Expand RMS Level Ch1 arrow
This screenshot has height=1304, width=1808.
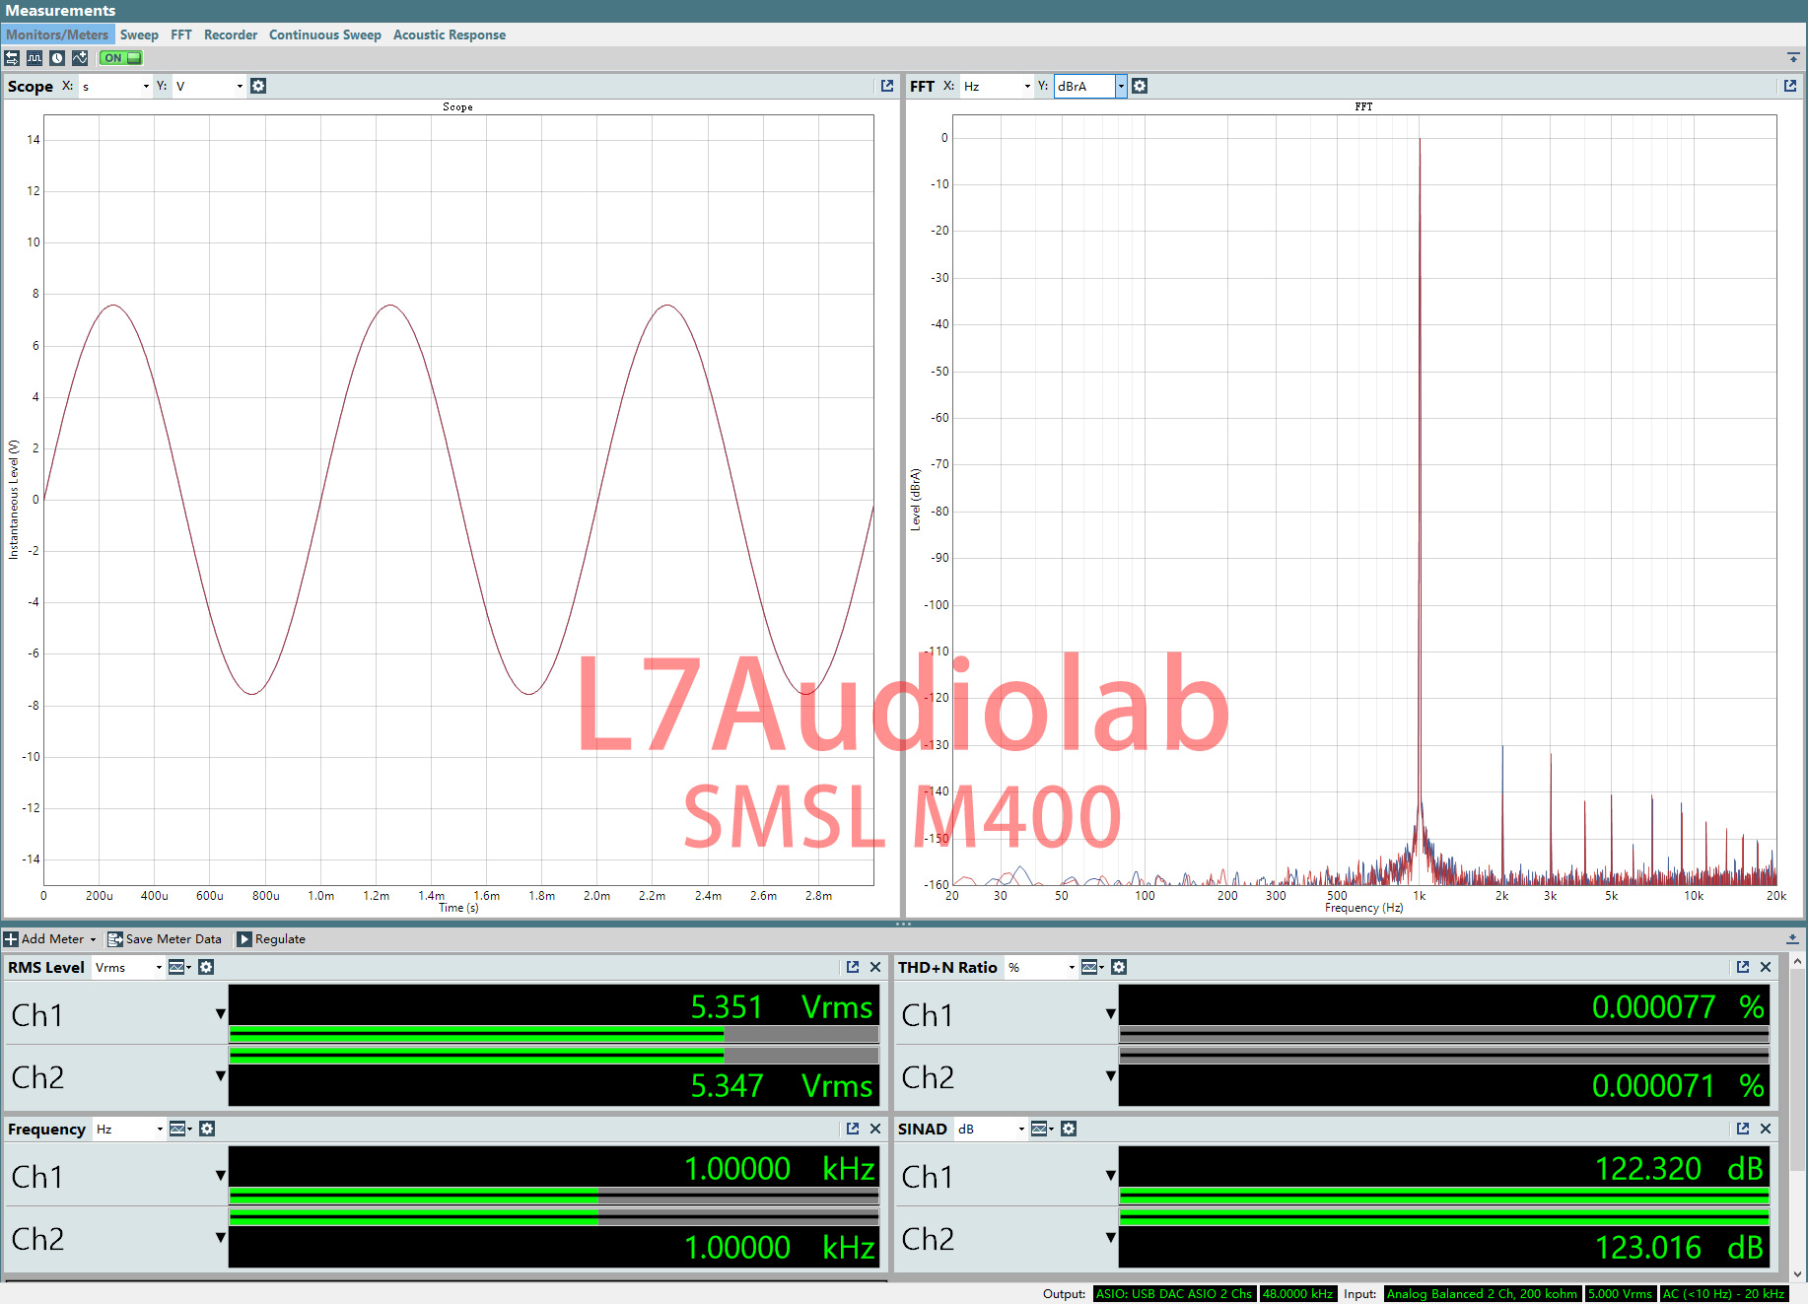tap(220, 1013)
